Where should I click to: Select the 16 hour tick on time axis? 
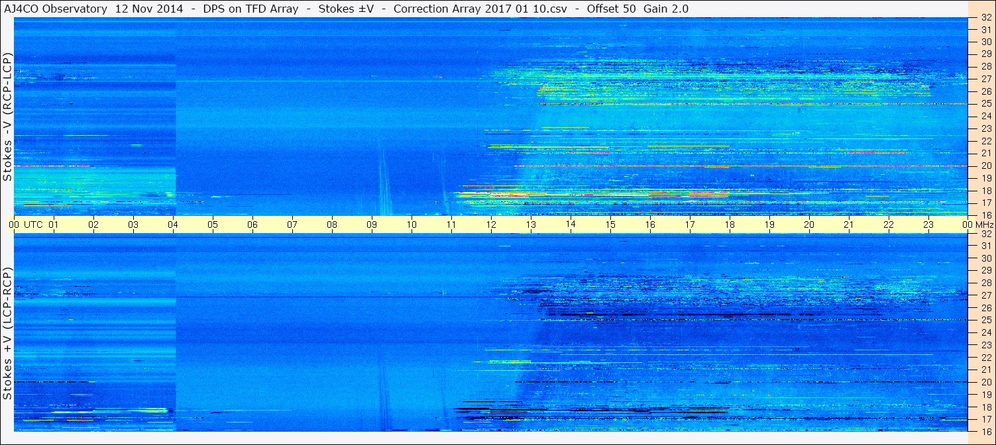pos(650,224)
